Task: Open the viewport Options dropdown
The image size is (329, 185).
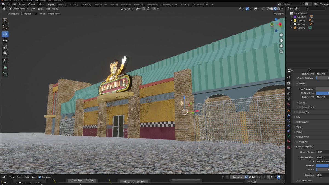Action: tap(279, 13)
